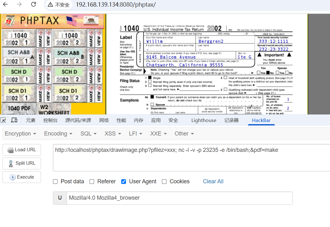
Task: Click the Married filing jointly box on form
Action: pyautogui.click(x=150, y=81)
